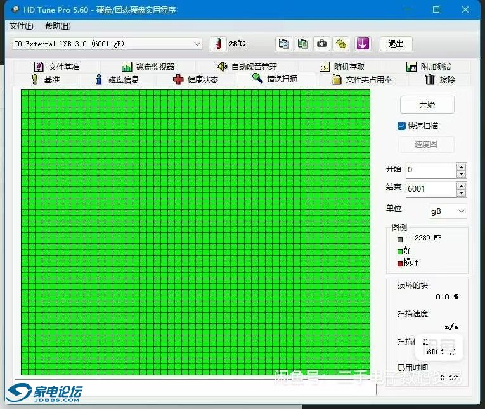485x409 pixels.
Task: Switch to the 磁盘监视器 tab
Action: (148, 67)
